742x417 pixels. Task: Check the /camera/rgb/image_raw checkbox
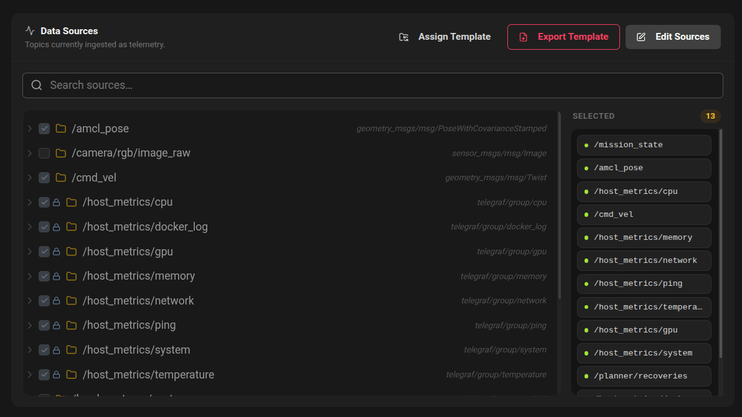click(44, 153)
